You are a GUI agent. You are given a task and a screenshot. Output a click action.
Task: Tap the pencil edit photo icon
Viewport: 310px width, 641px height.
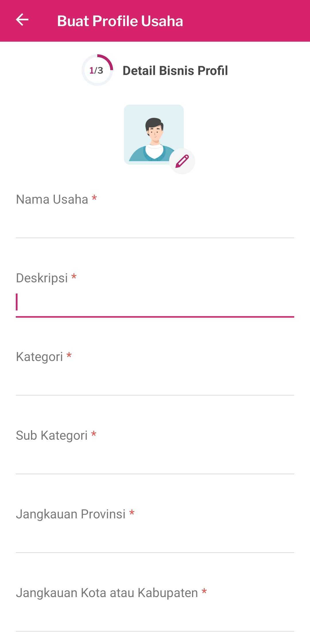point(182,161)
